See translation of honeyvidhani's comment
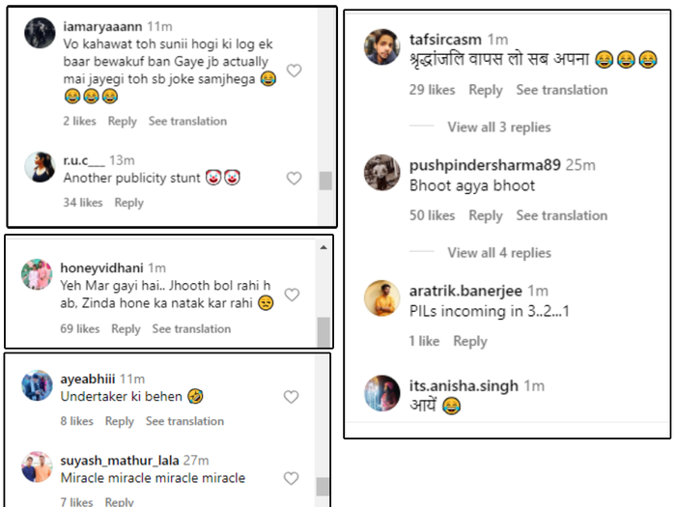Viewport: 676px width, 507px height. tap(191, 329)
